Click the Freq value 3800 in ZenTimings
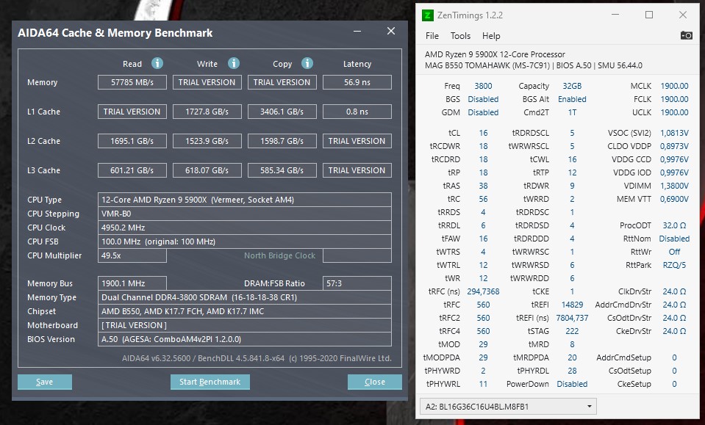The height and width of the screenshot is (425, 705). tap(483, 86)
